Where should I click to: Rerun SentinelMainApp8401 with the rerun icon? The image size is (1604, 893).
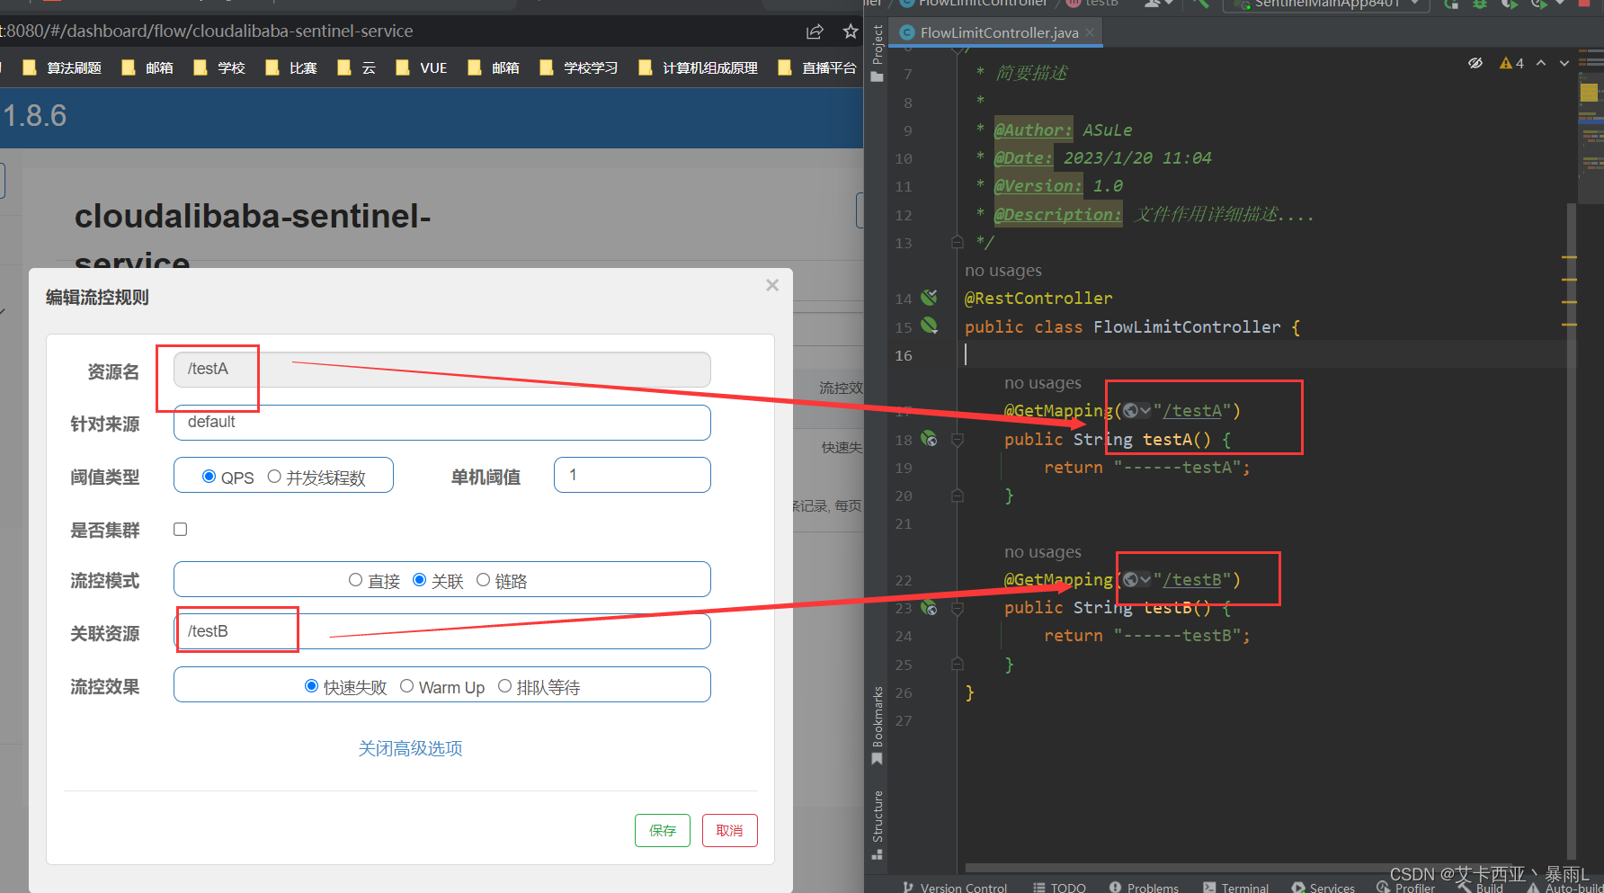pyautogui.click(x=1451, y=4)
